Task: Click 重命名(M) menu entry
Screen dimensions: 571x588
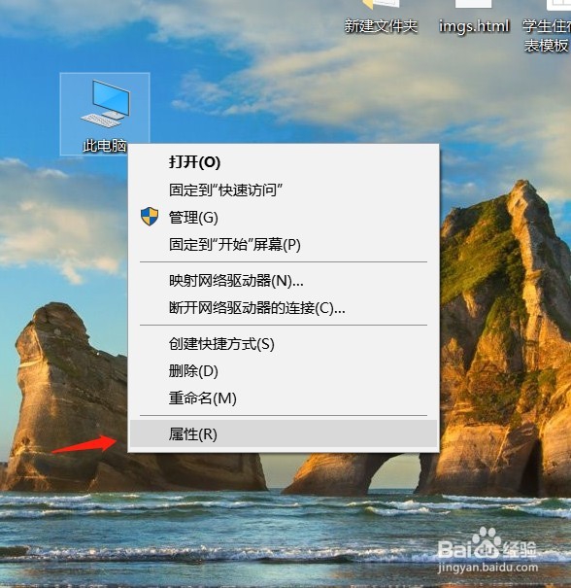Action: [x=284, y=398]
